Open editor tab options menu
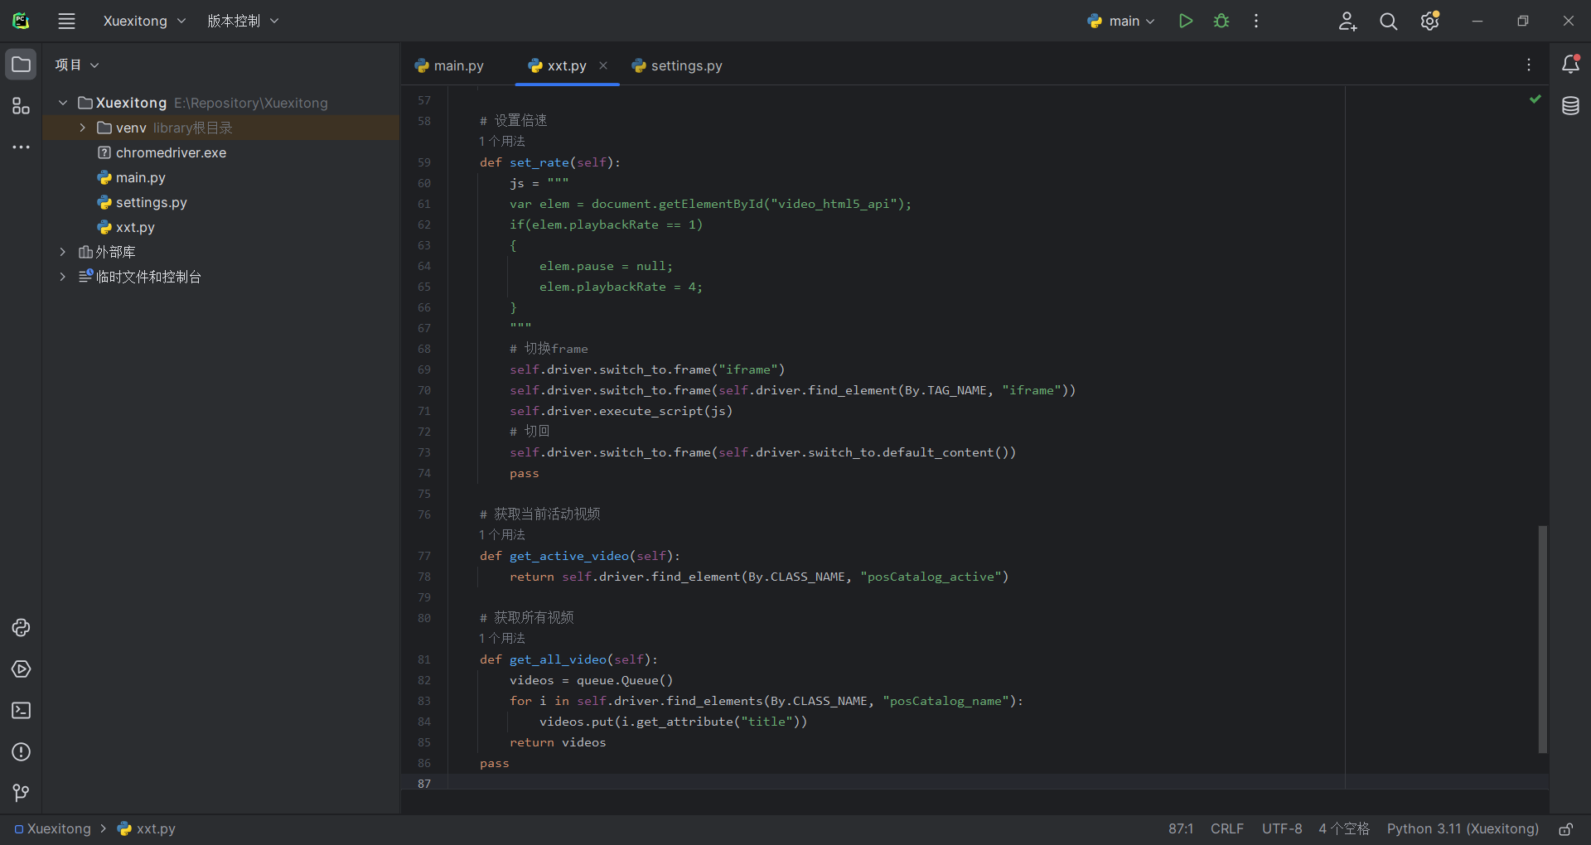Viewport: 1591px width, 845px height. click(x=1529, y=65)
